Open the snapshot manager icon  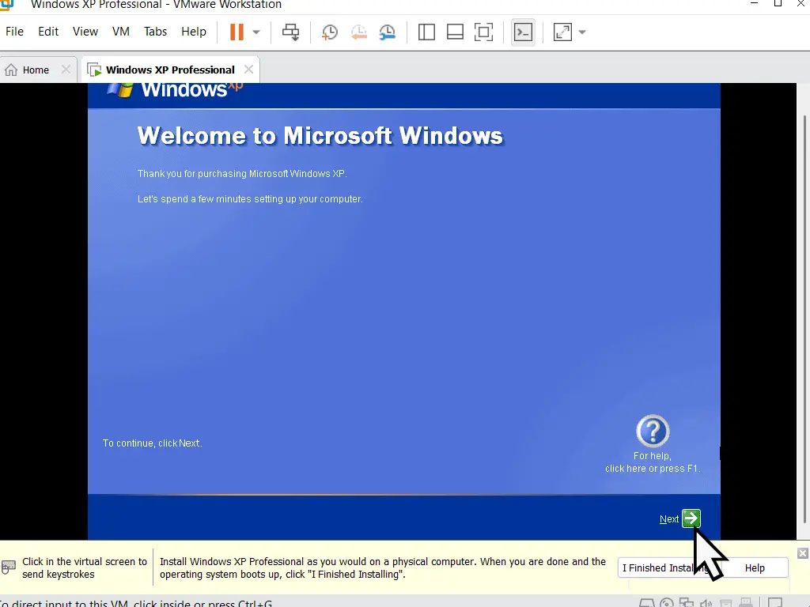[x=387, y=32]
